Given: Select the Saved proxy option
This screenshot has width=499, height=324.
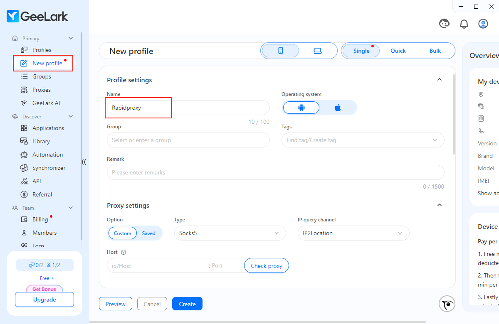Looking at the screenshot, I should tap(149, 233).
